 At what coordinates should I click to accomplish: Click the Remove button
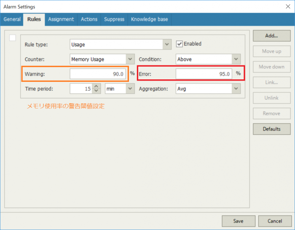tap(272, 114)
